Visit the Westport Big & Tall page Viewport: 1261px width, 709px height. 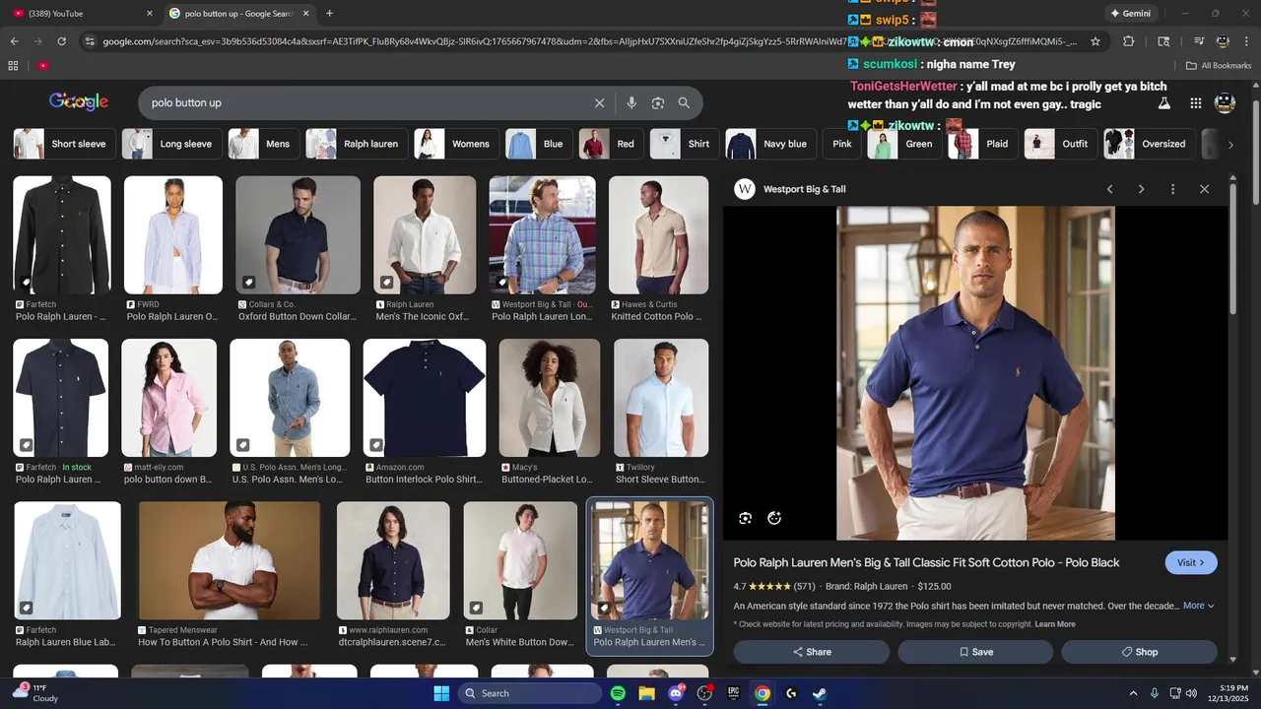1191,562
